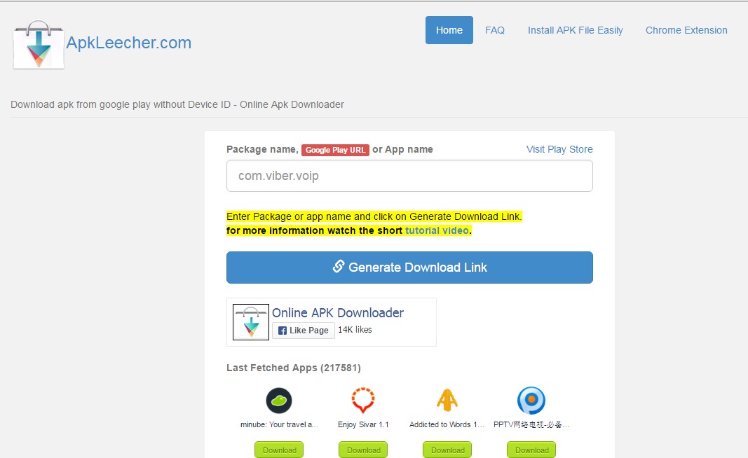
Task: Download Addicted to Words app
Action: pyautogui.click(x=447, y=450)
